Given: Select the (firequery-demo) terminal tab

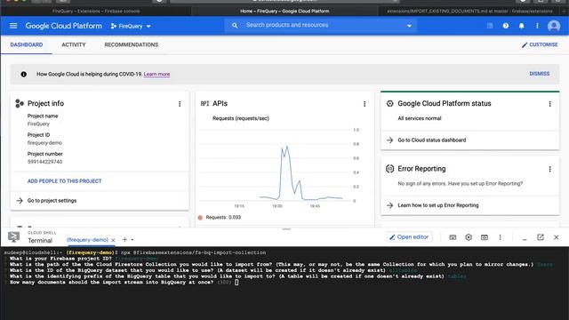Looking at the screenshot, I should tap(87, 240).
